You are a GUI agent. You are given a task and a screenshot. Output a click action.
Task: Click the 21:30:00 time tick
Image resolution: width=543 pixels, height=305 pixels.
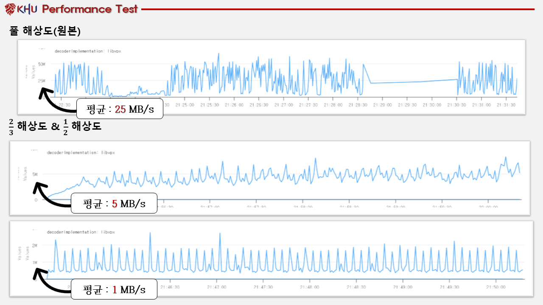pos(433,105)
